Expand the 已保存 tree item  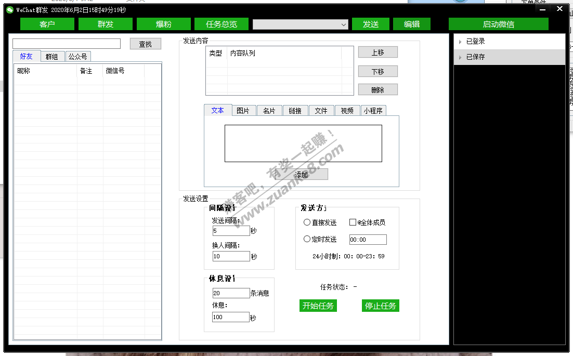pos(460,57)
